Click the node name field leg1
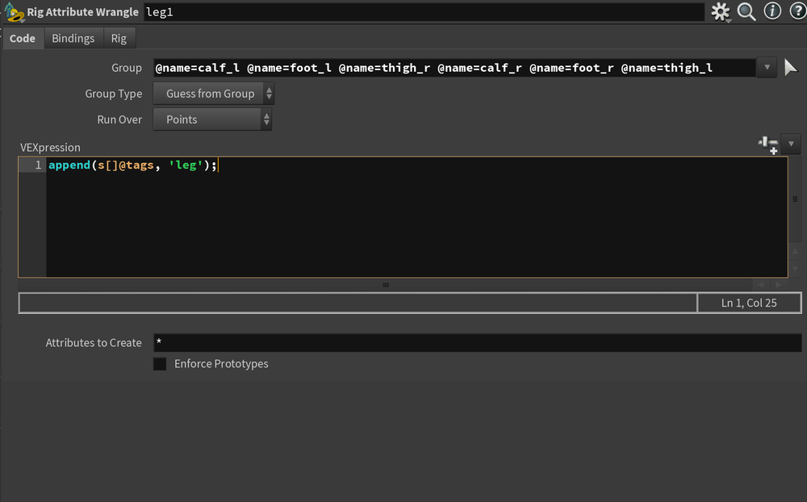The width and height of the screenshot is (807, 502). pos(424,12)
